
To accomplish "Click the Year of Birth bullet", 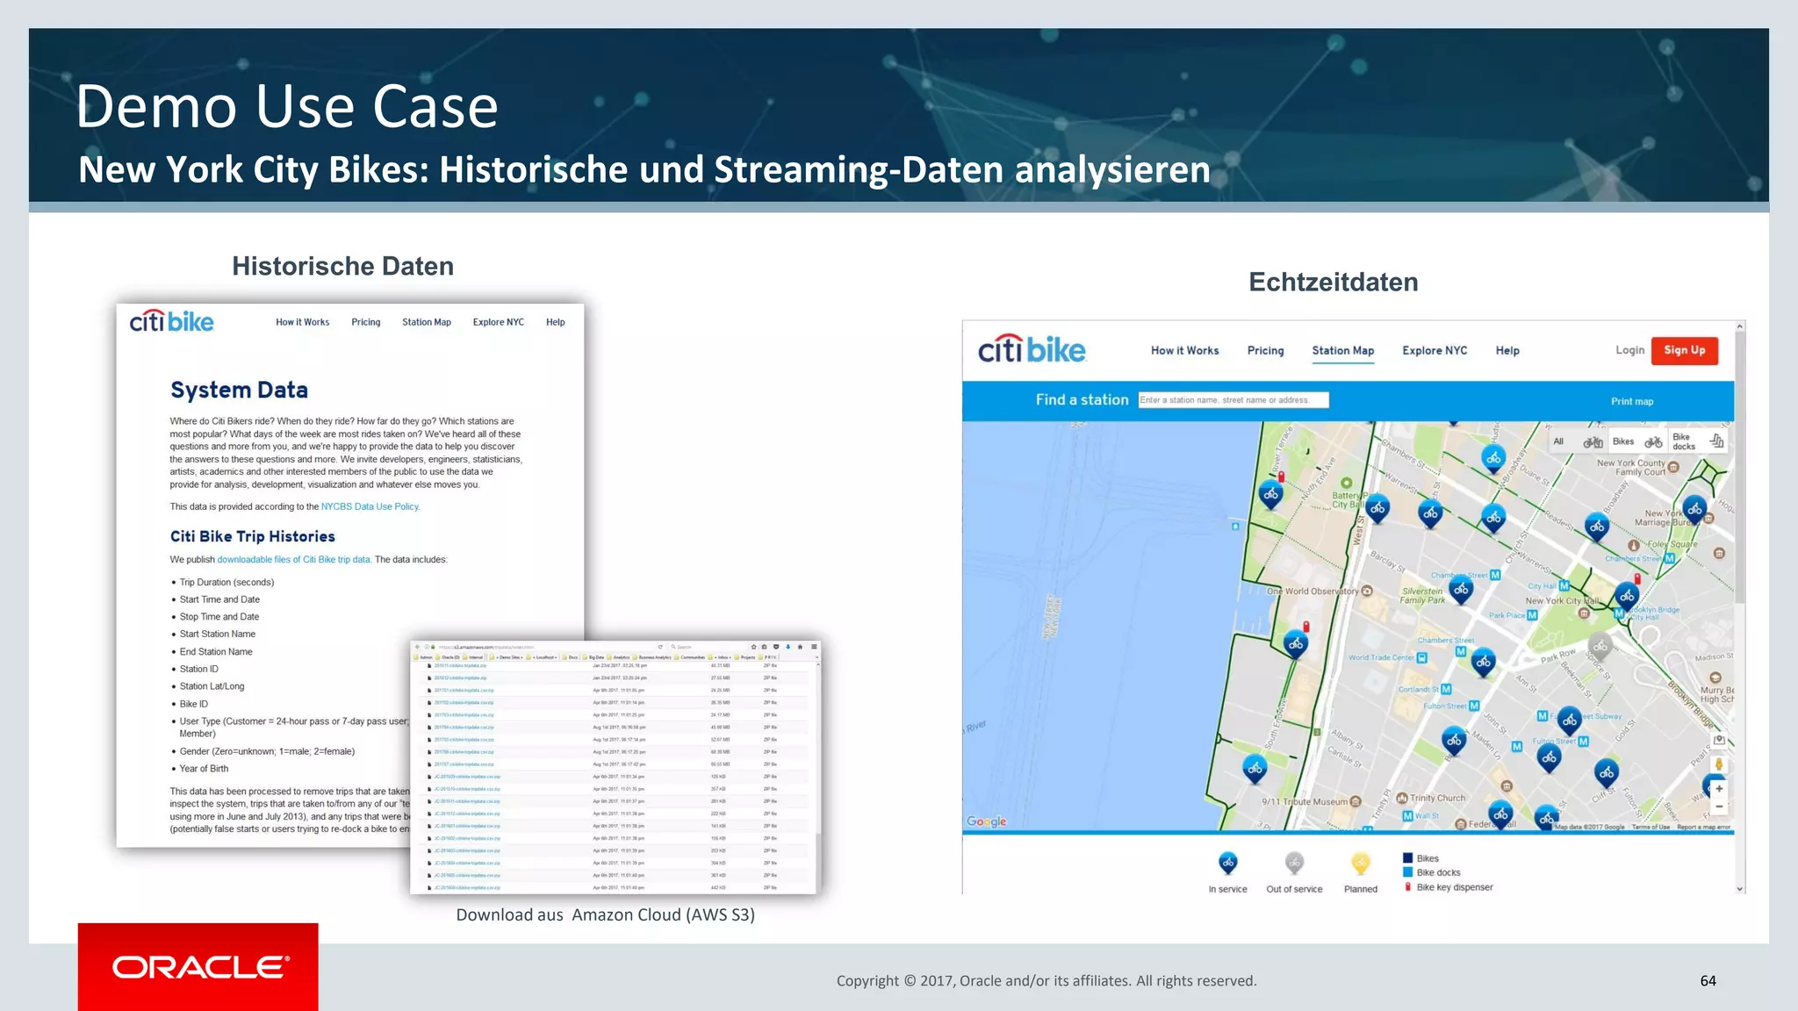I will [204, 769].
